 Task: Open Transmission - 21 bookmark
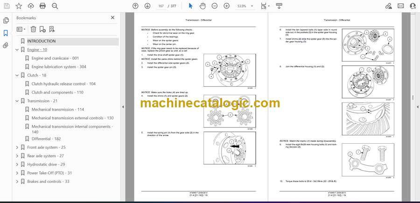point(42,101)
